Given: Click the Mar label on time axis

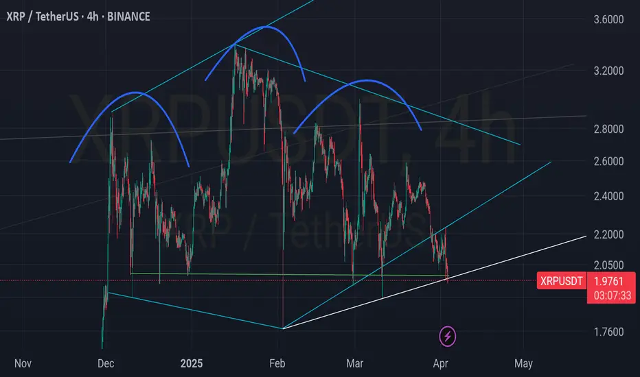Looking at the screenshot, I should click(x=355, y=363).
